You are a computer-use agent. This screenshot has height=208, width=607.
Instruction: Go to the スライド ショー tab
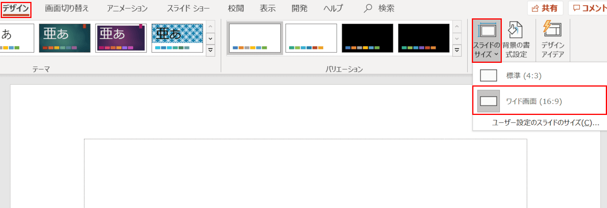tap(188, 8)
